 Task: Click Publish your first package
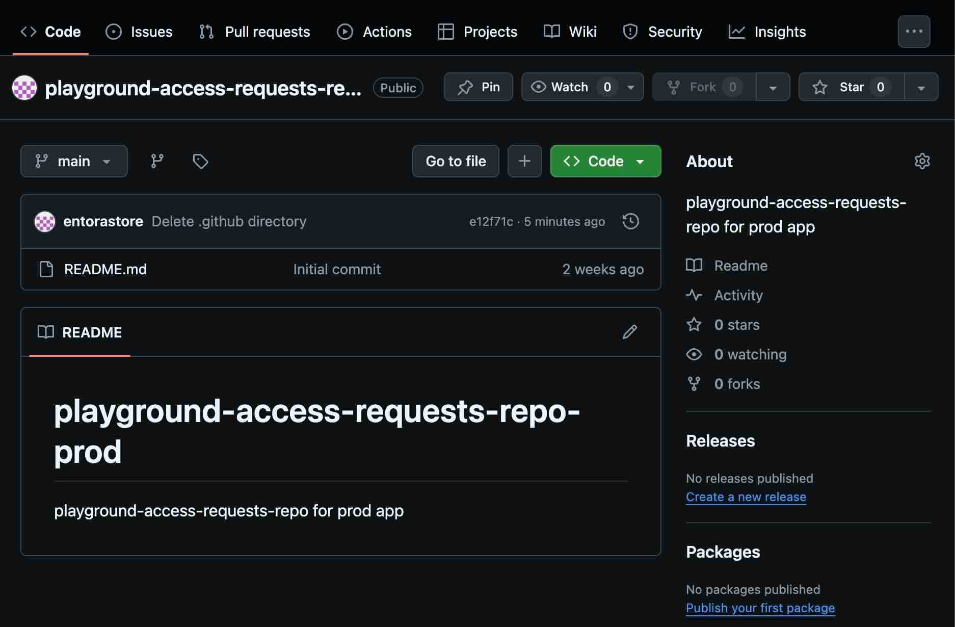760,608
